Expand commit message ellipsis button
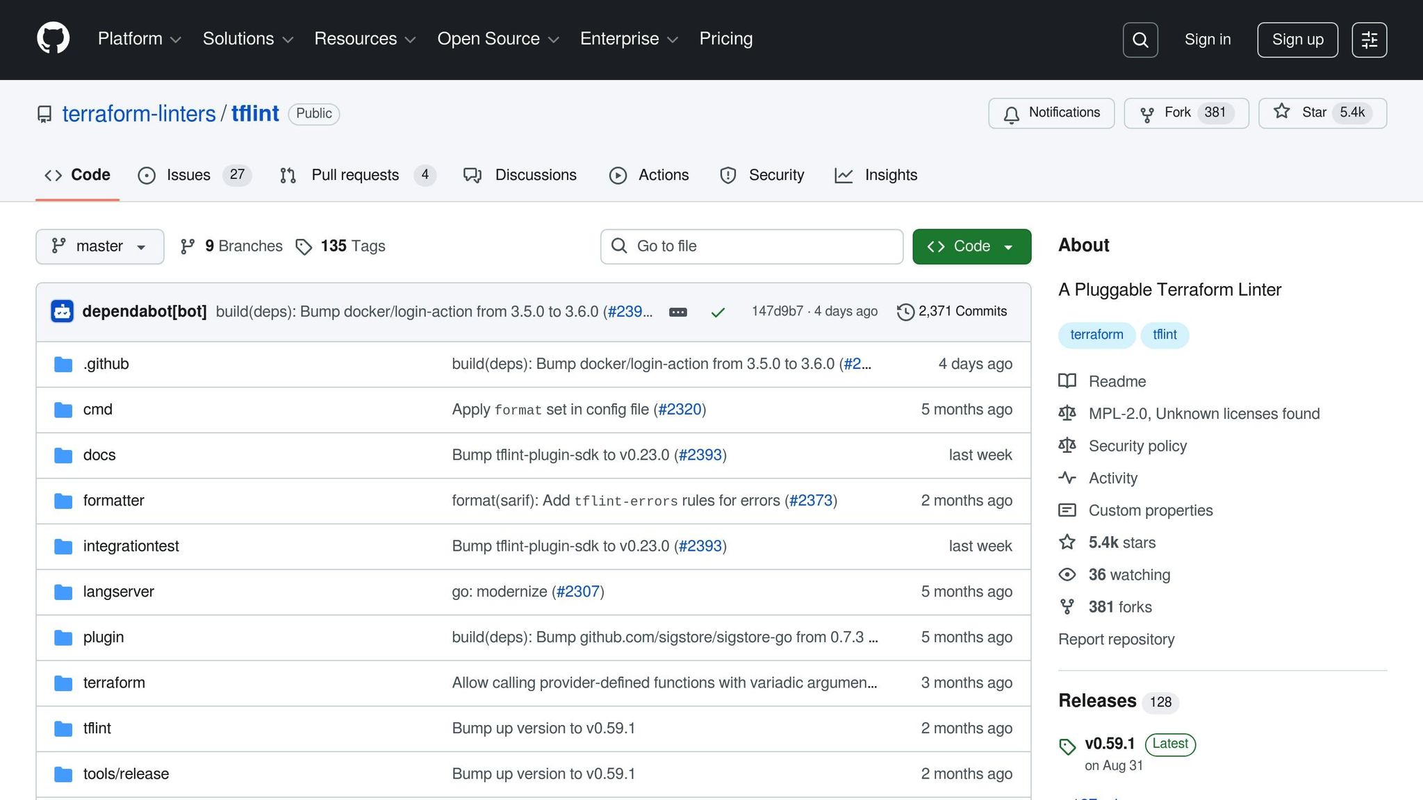 (x=677, y=312)
